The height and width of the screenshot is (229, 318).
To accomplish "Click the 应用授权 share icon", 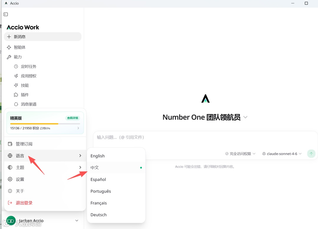I will [16, 76].
